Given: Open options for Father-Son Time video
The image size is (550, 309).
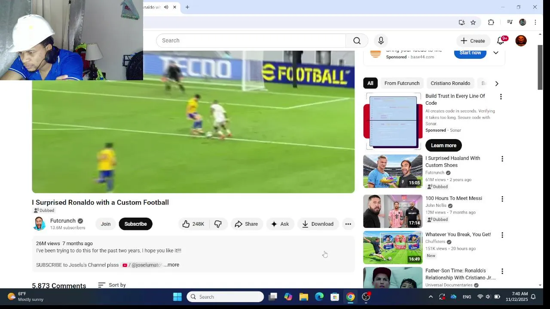Looking at the screenshot, I should [502, 271].
